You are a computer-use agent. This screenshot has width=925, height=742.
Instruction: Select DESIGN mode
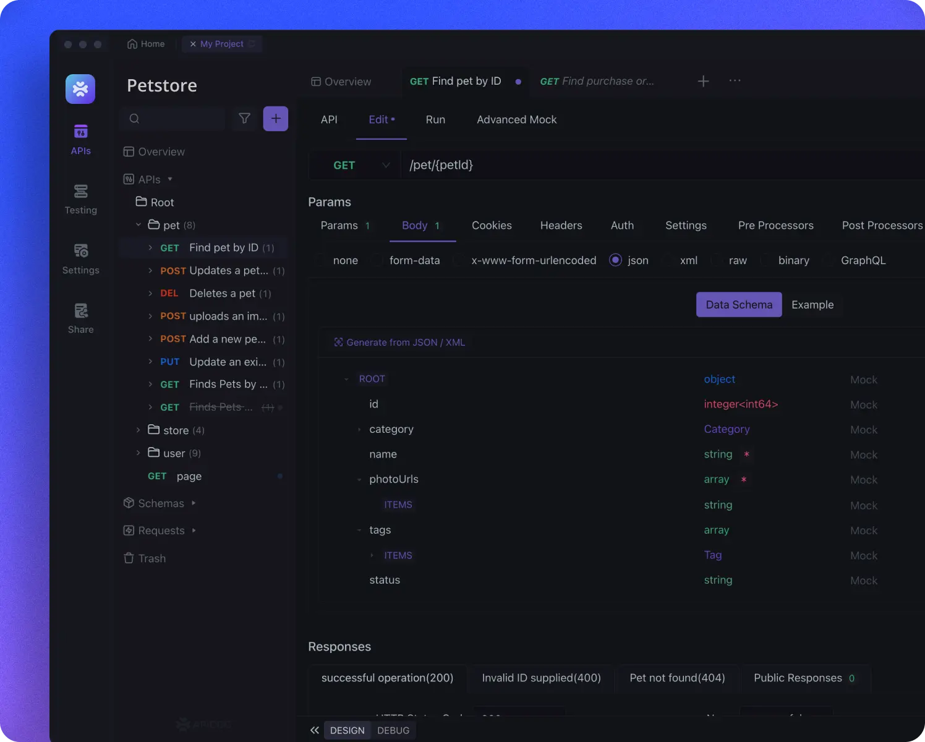pyautogui.click(x=347, y=730)
